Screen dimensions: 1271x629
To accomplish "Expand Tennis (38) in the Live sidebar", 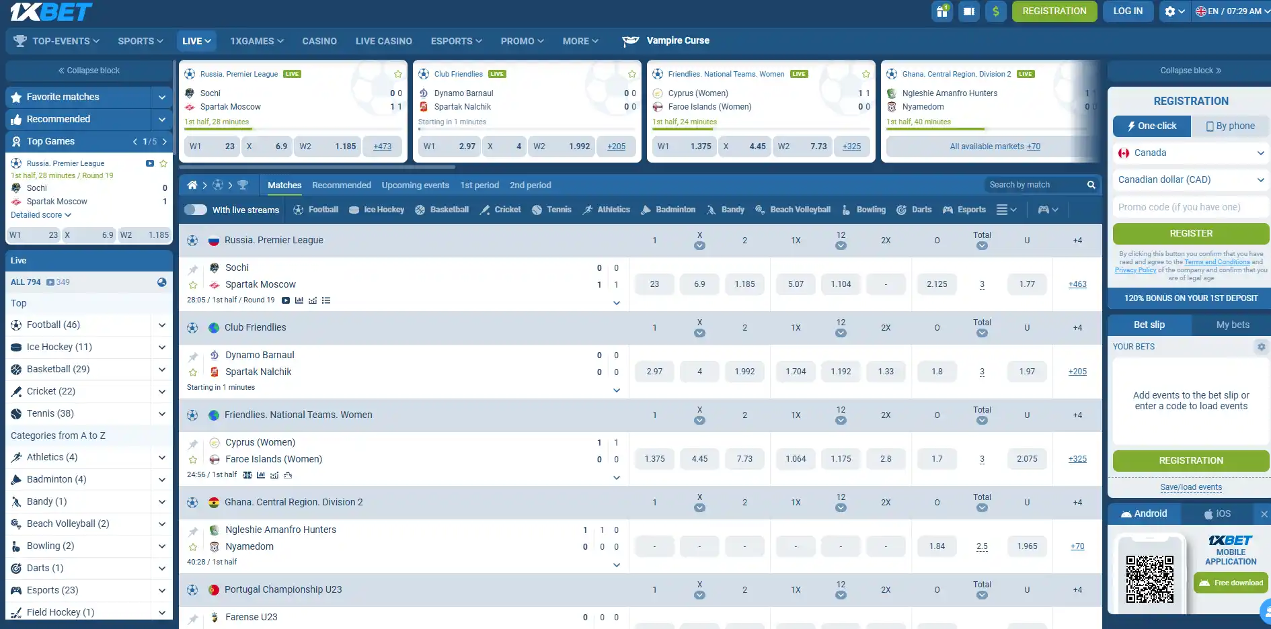I will (162, 414).
